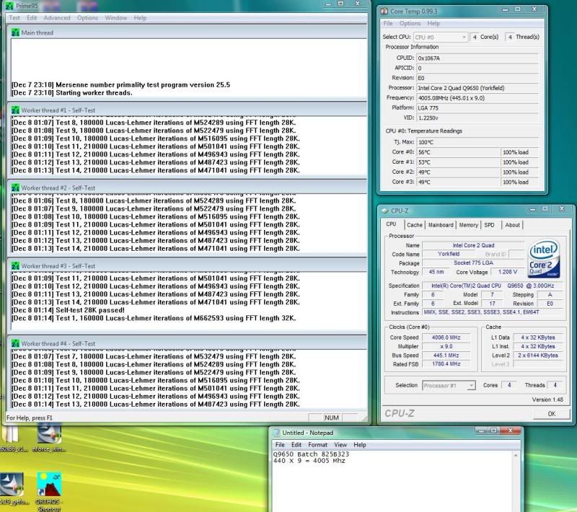
Task: Open Notepad View menu
Action: pos(340,445)
